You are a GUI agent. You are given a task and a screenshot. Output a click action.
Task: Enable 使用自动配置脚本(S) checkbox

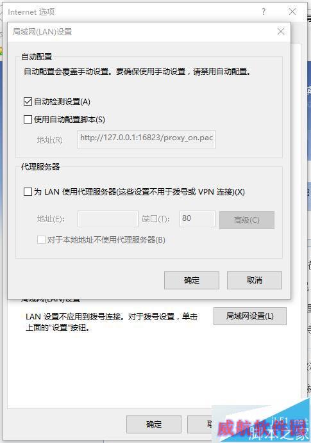(28, 119)
